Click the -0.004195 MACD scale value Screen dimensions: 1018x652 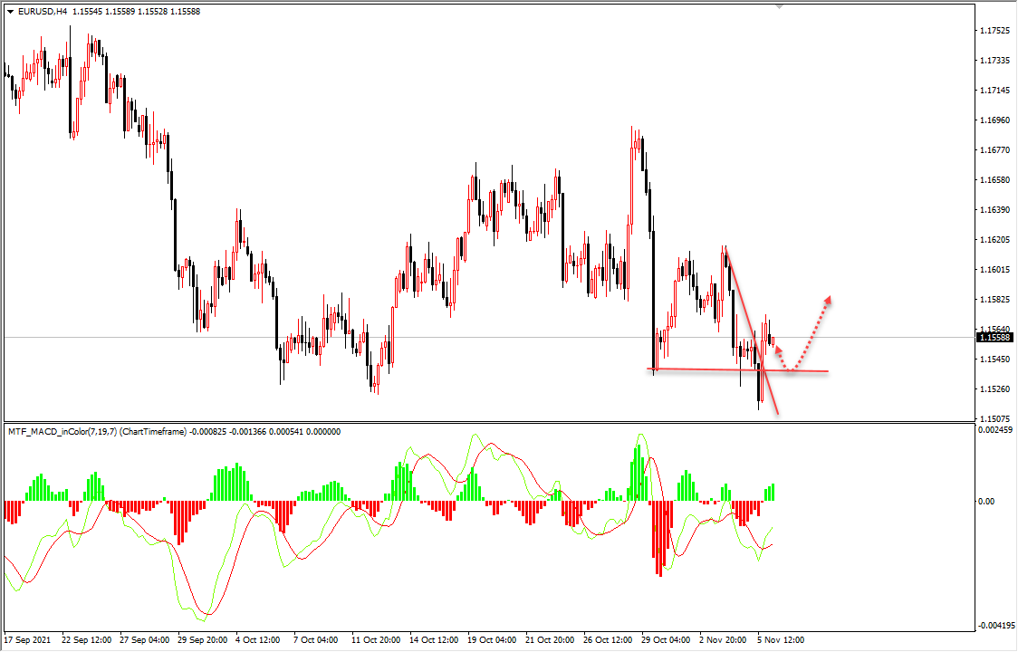(996, 627)
